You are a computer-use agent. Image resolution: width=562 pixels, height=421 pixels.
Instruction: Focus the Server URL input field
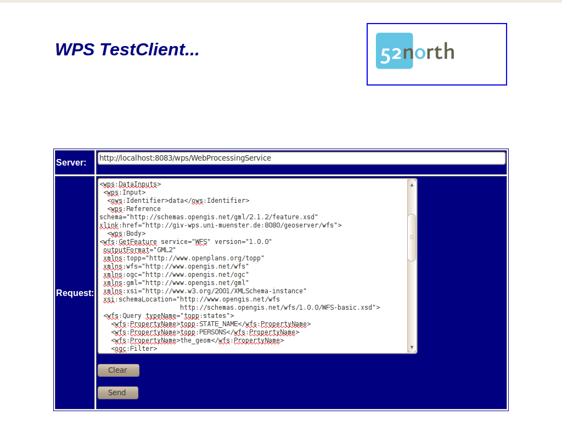tap(301, 158)
